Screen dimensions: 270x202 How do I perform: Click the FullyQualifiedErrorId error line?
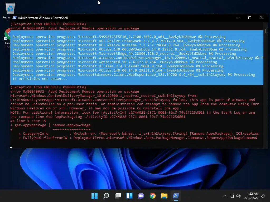click(138, 138)
